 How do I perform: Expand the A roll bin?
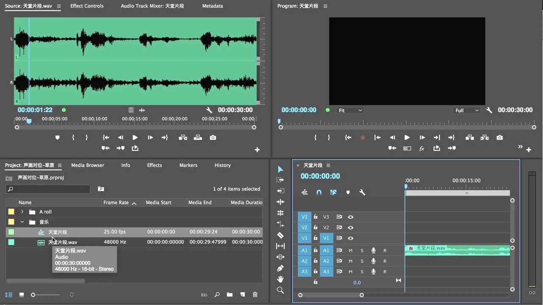point(22,212)
